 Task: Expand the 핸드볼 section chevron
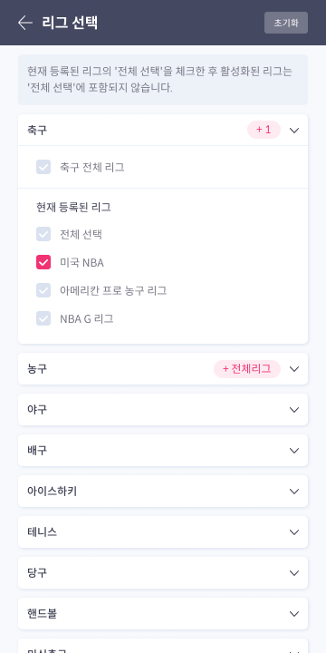(x=294, y=614)
